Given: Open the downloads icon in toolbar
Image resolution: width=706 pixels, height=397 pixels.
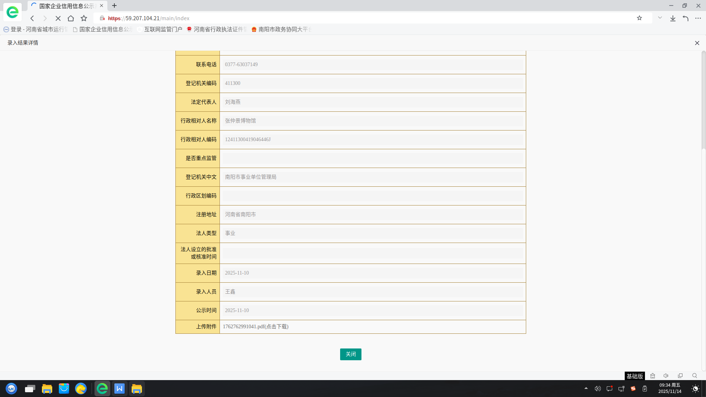Looking at the screenshot, I should tap(673, 18).
